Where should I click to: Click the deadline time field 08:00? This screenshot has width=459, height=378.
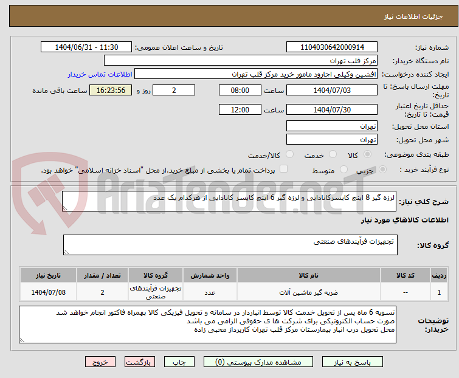[x=240, y=90]
